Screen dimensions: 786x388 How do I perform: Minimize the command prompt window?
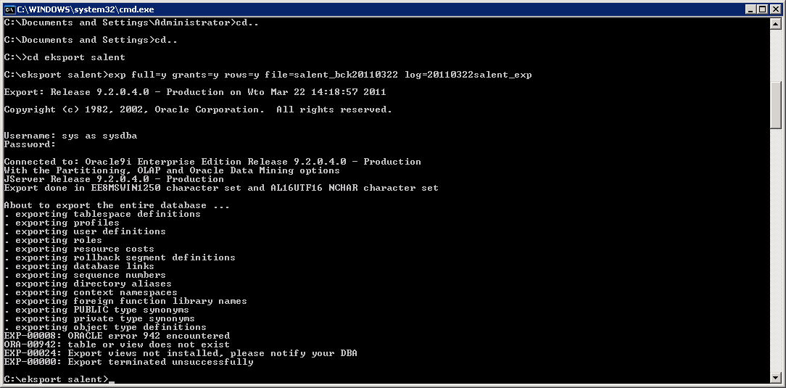point(750,9)
